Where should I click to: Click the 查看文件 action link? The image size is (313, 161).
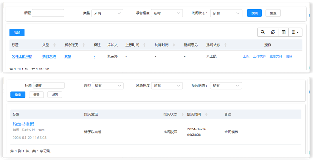pos(276,56)
